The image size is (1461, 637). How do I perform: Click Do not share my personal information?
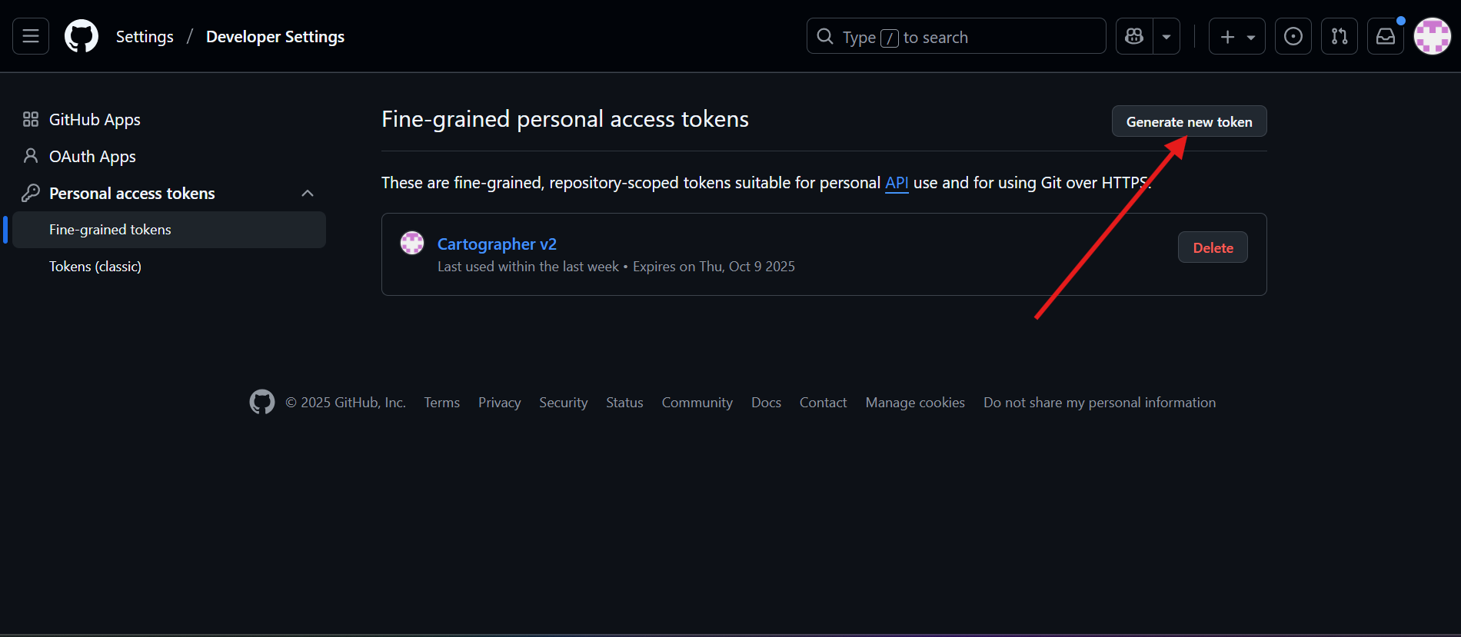(x=1100, y=403)
